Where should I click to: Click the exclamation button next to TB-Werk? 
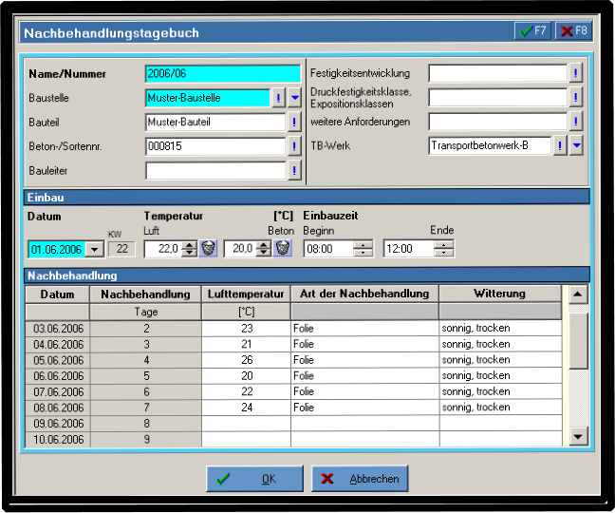(560, 145)
